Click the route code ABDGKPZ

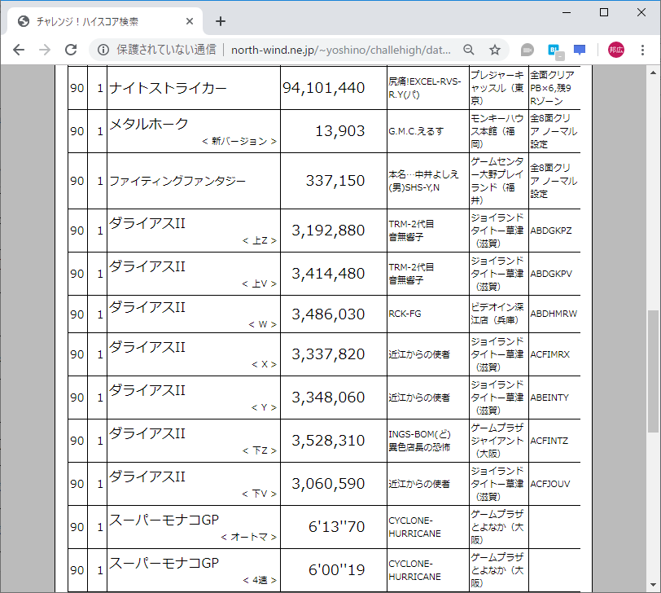pyautogui.click(x=550, y=231)
